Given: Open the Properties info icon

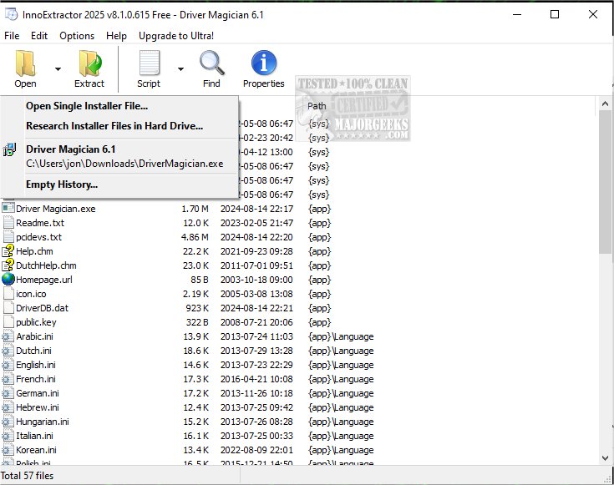Looking at the screenshot, I should 263,63.
